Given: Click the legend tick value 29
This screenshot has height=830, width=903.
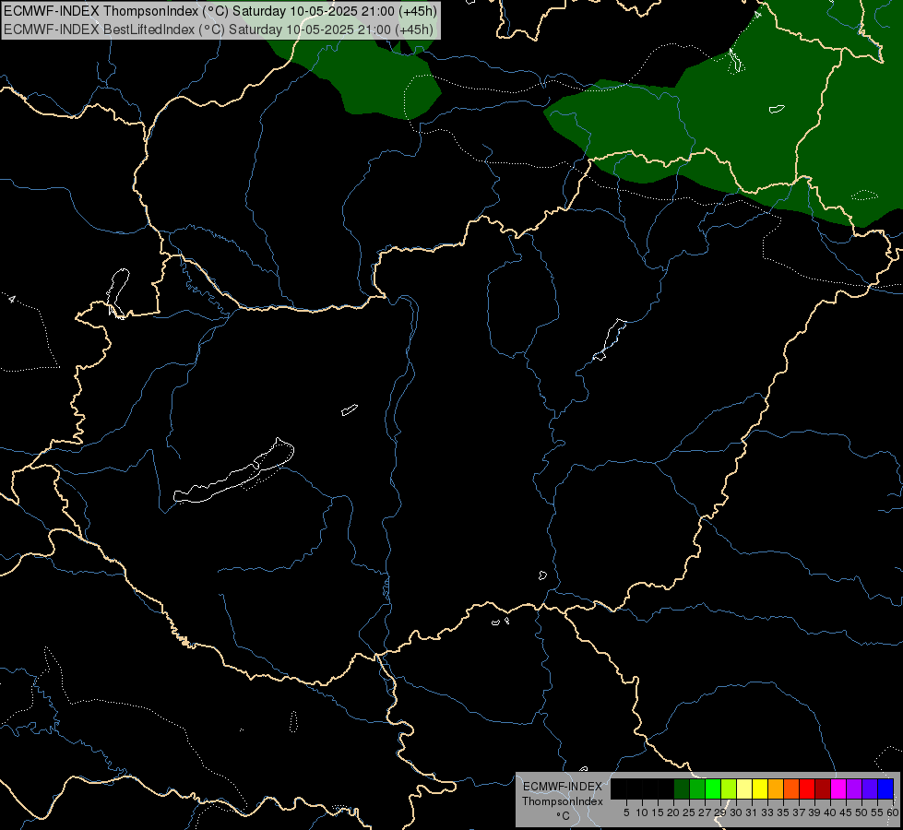Looking at the screenshot, I should coord(720,812).
